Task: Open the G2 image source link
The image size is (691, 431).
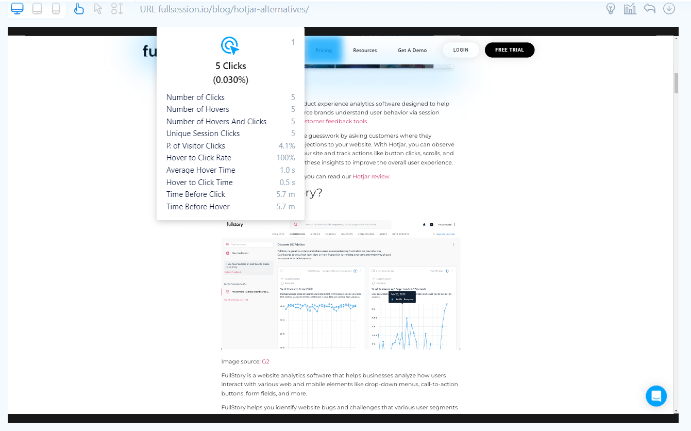Action: pos(265,361)
